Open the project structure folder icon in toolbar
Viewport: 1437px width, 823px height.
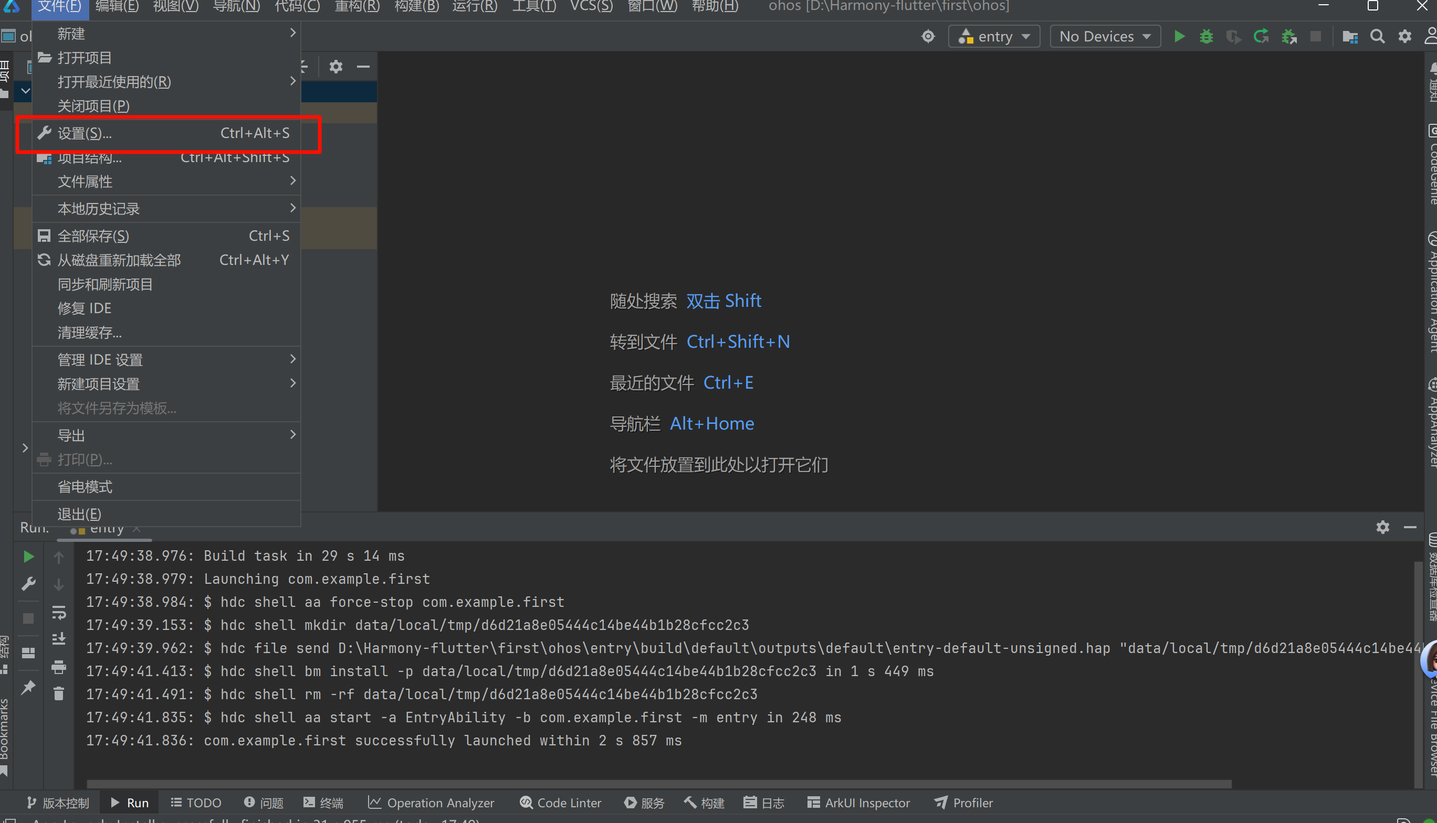(x=1350, y=37)
